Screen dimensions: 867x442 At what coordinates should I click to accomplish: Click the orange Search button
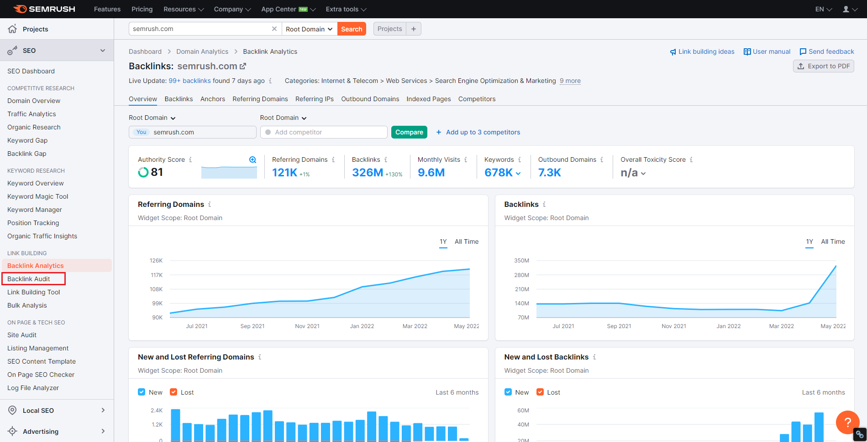point(352,29)
